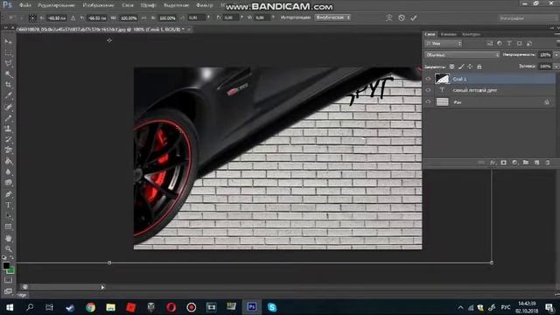Select the Move tool

point(8,41)
